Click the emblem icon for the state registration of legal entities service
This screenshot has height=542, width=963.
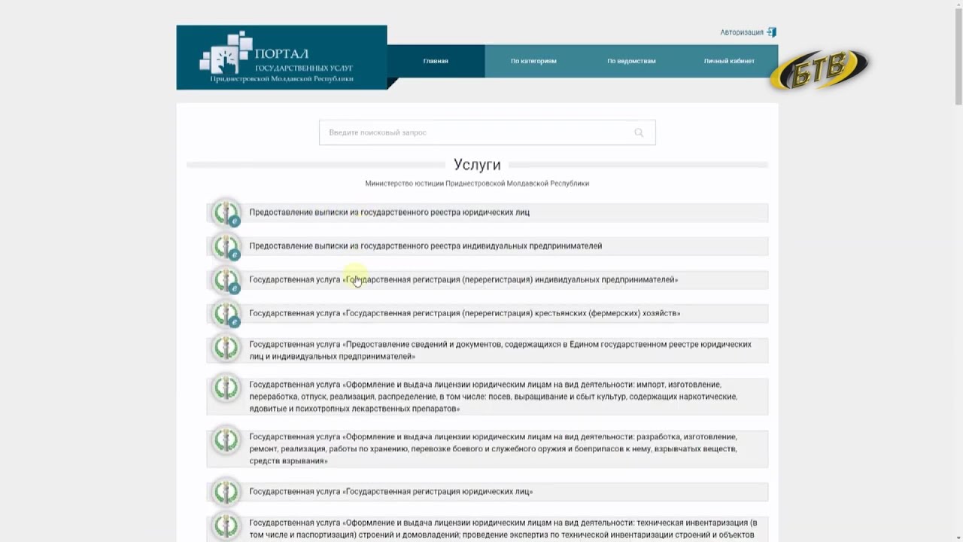coord(226,492)
